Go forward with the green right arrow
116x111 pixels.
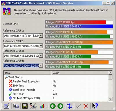[x=60, y=106]
